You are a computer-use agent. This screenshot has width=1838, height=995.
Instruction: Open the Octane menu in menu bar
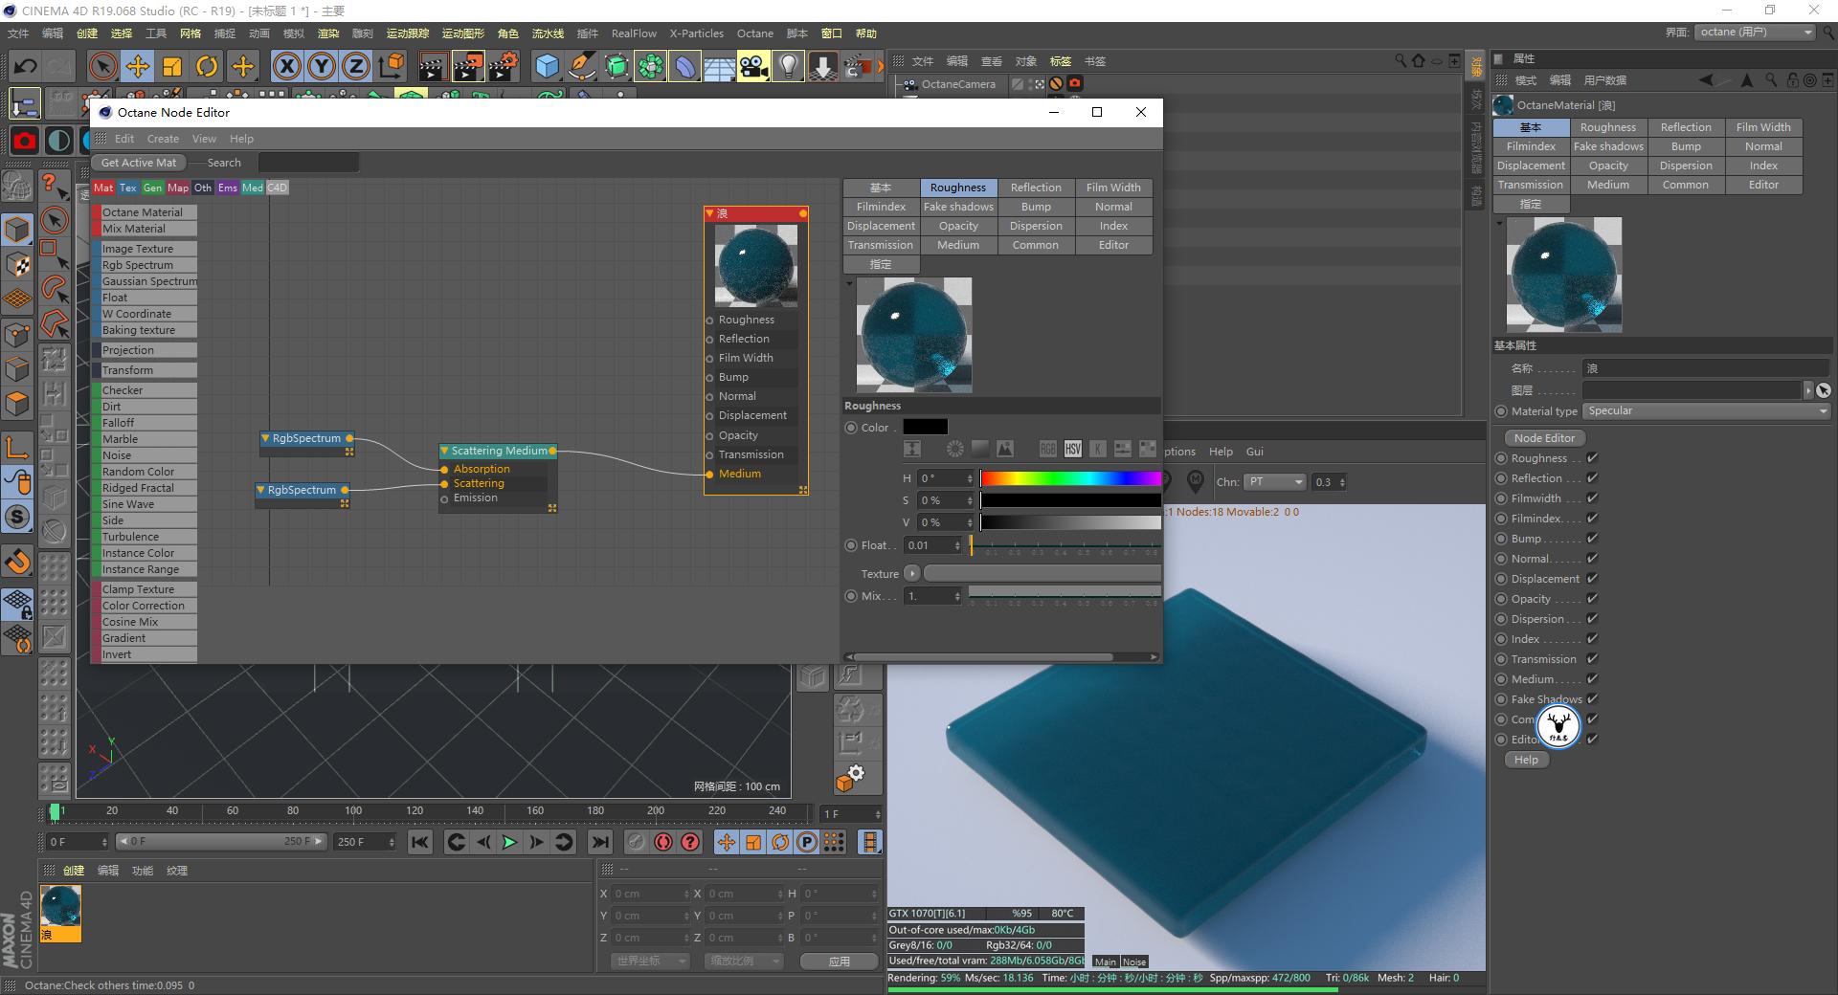[x=754, y=33]
